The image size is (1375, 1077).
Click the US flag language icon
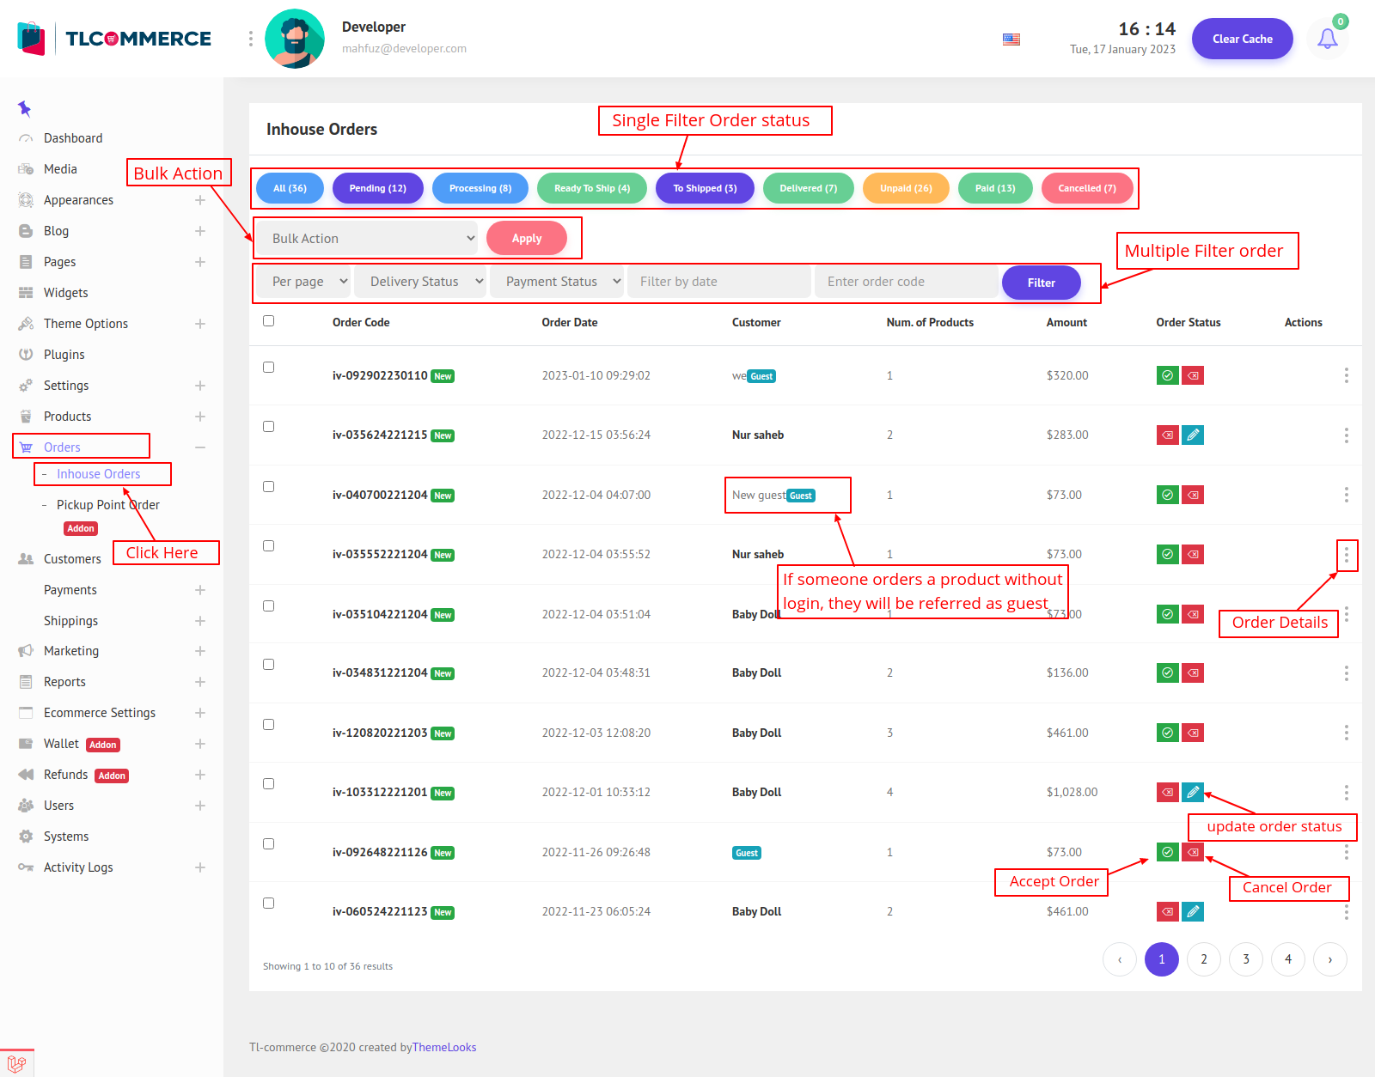click(1011, 40)
